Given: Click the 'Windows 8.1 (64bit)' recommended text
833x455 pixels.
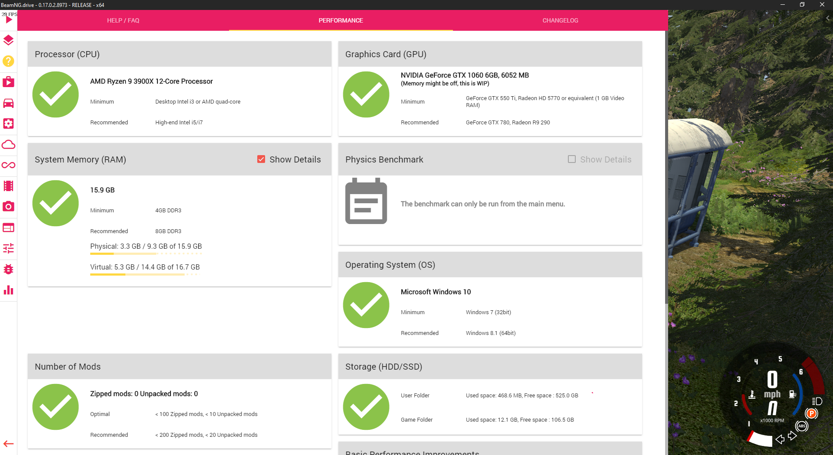Looking at the screenshot, I should tap(491, 333).
